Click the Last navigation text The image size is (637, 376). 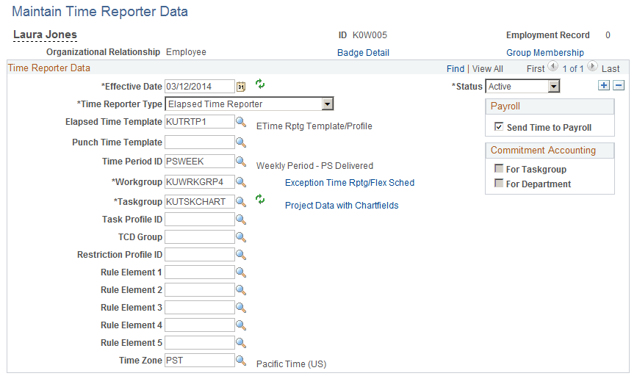point(611,69)
